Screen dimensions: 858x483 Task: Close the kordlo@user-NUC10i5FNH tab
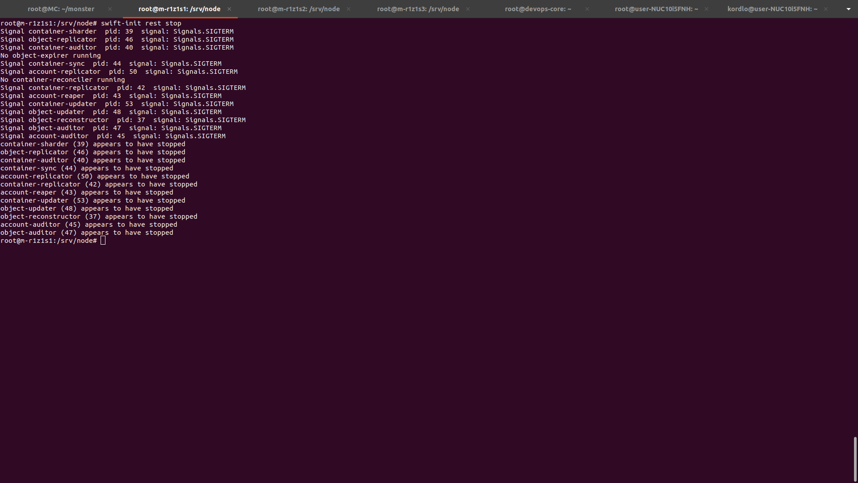[x=826, y=9]
